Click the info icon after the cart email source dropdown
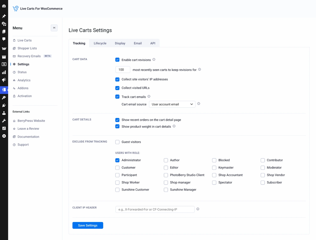This screenshot has height=240, width=316. [x=199, y=104]
